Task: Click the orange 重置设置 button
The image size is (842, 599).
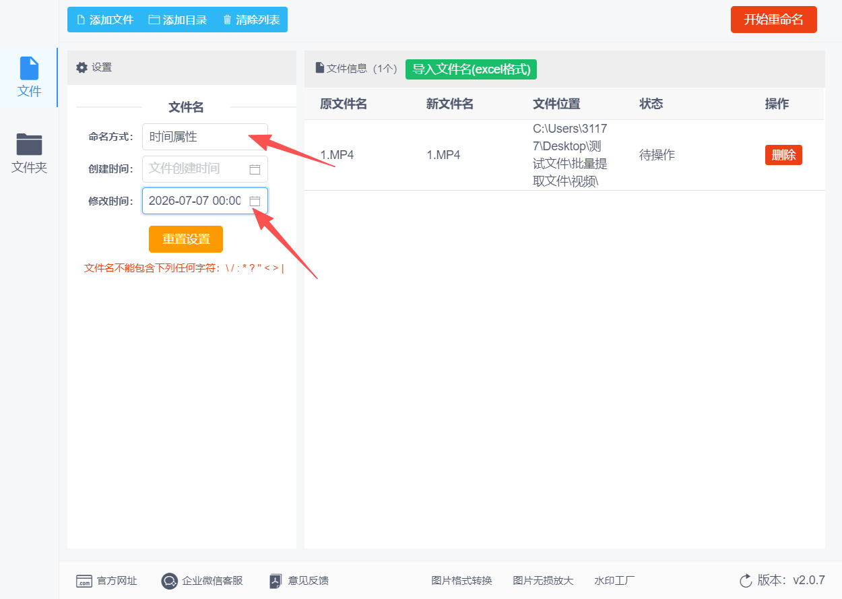Action: [x=186, y=239]
